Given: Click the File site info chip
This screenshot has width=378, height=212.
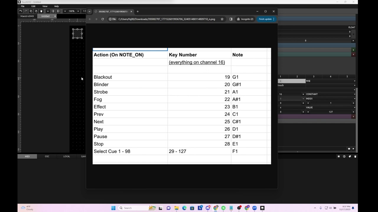Looking at the screenshot, I should (x=112, y=19).
